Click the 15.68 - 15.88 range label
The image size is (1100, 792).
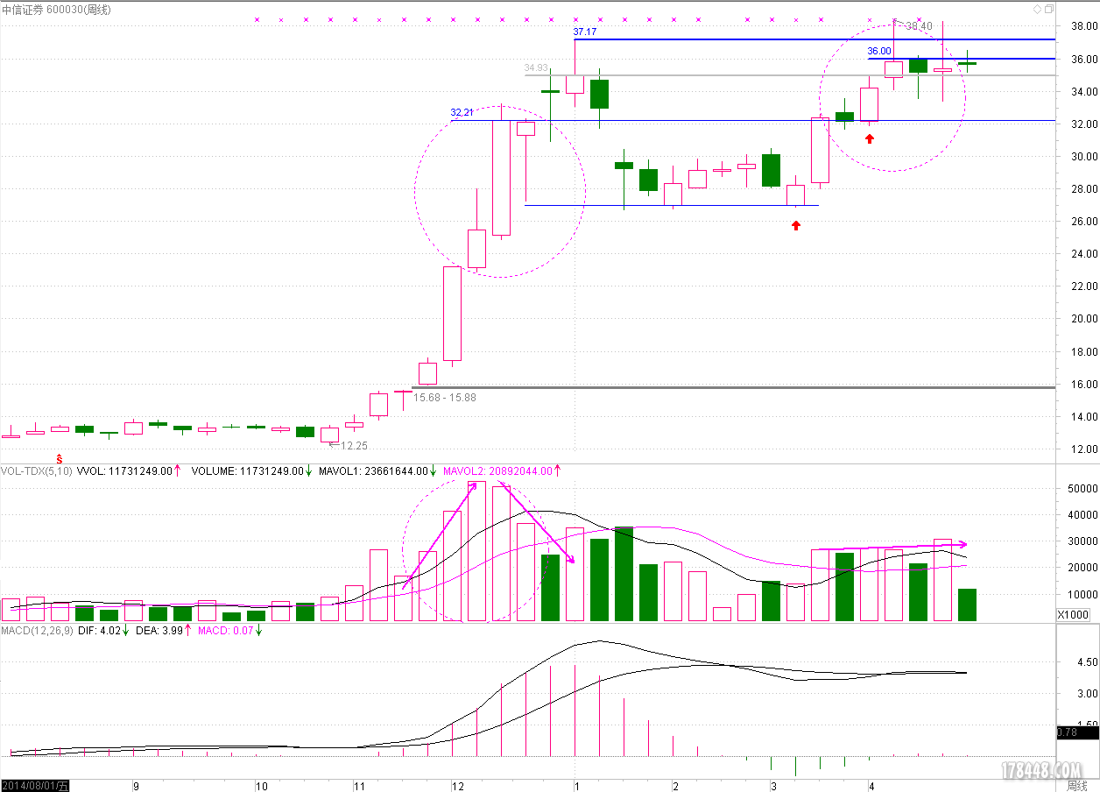(x=444, y=398)
